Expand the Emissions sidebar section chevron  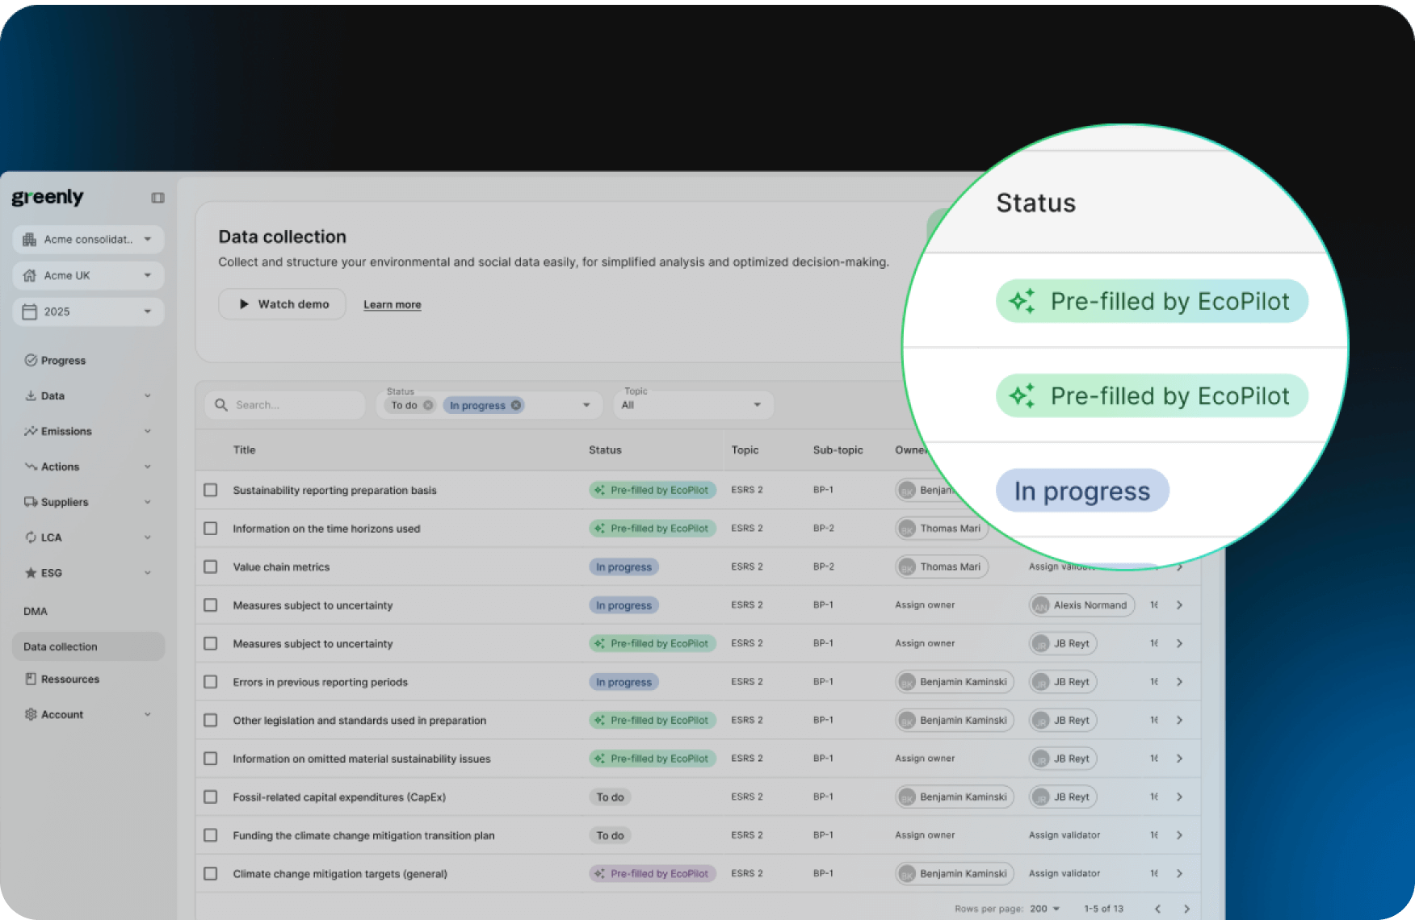point(148,431)
